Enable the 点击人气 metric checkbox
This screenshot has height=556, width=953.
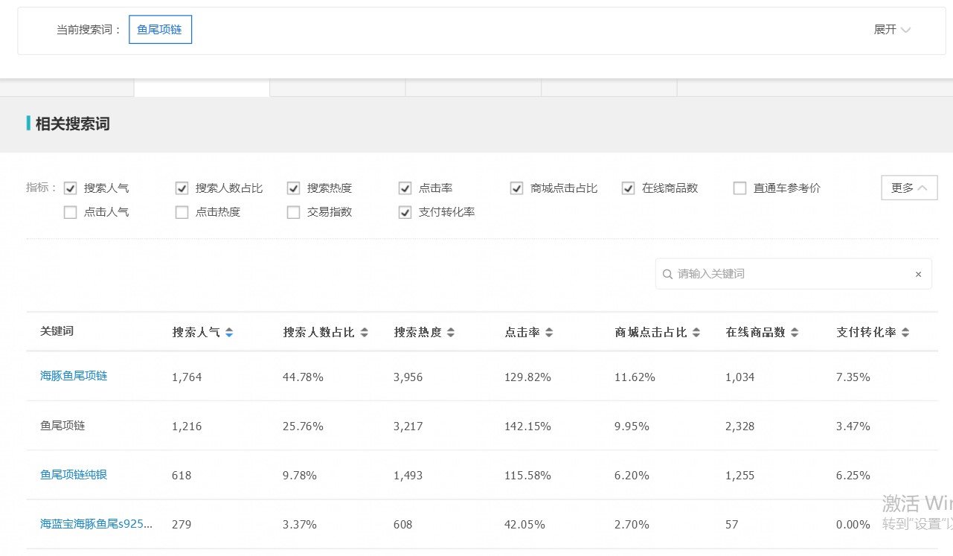pos(70,212)
